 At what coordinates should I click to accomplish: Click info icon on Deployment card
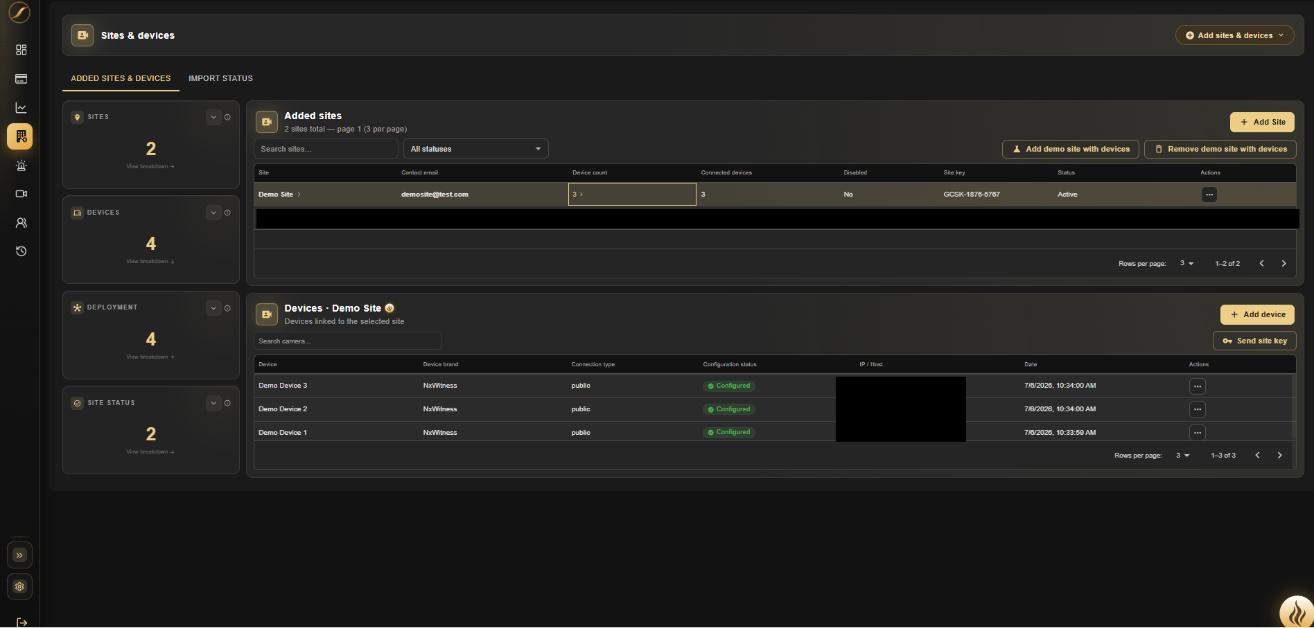(227, 308)
